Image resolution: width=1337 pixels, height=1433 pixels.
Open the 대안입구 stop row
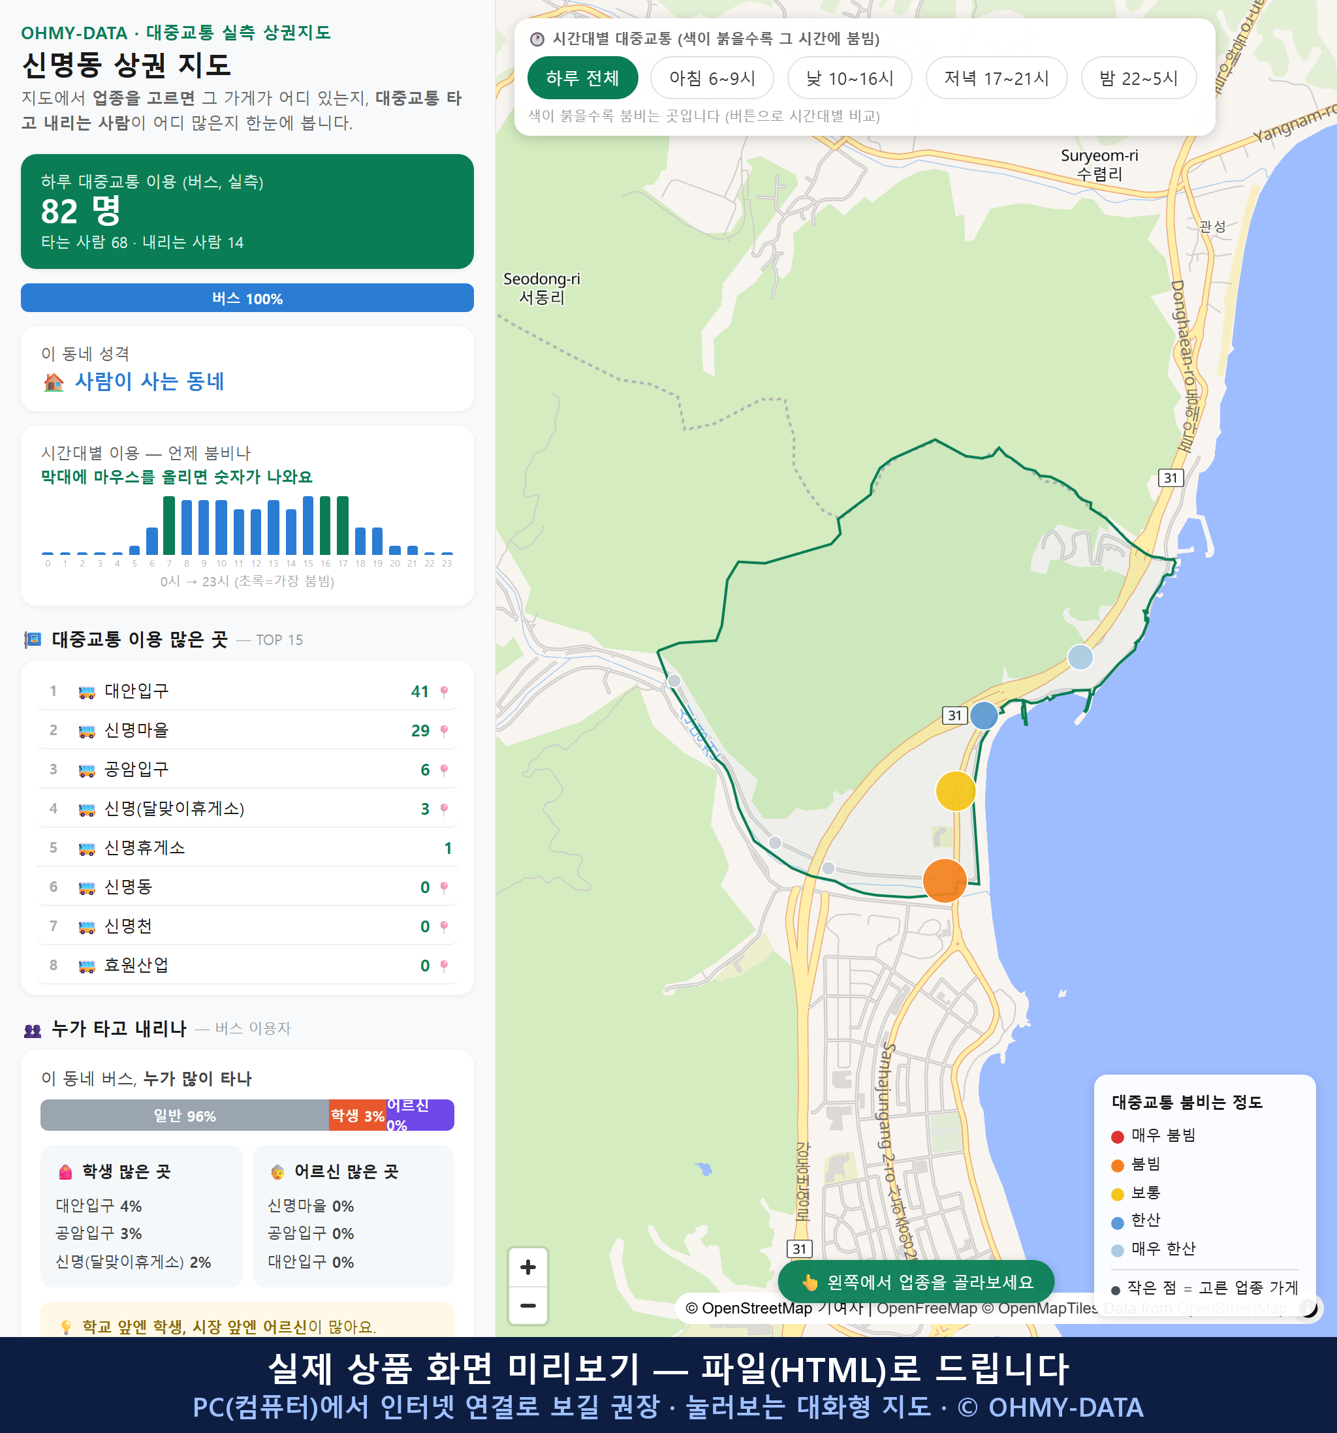coord(247,691)
